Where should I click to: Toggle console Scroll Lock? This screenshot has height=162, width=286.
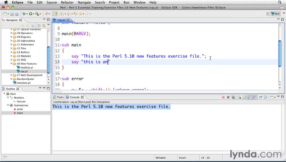[245, 97]
